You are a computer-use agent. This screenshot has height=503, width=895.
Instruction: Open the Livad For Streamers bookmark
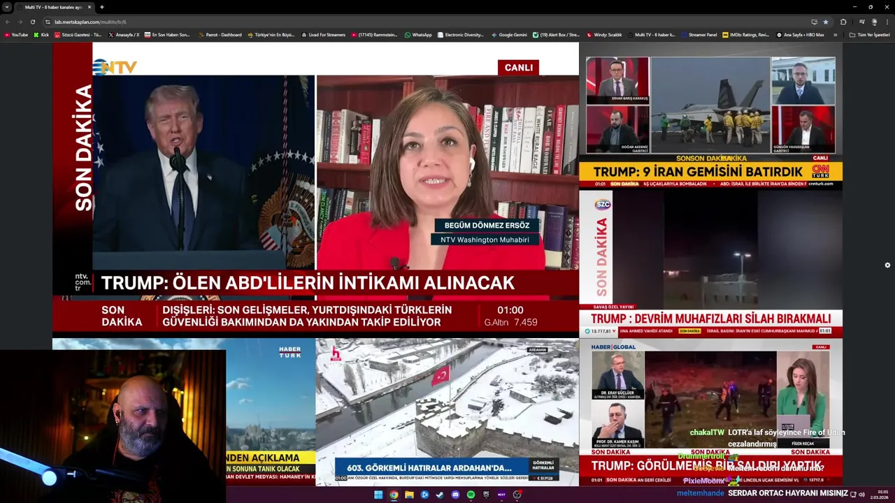point(323,34)
